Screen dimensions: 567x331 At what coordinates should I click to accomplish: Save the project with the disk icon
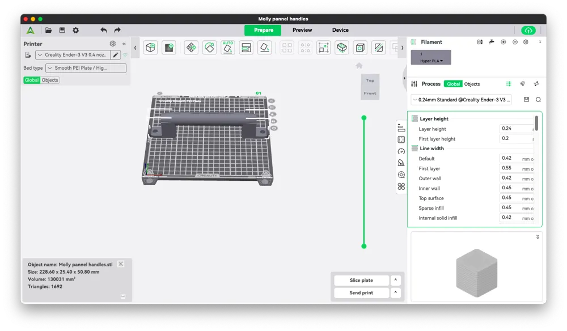62,31
